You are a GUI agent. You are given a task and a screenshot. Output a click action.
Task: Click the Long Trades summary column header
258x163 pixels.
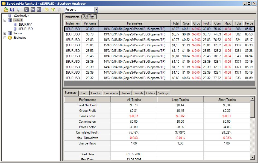(x=180, y=100)
